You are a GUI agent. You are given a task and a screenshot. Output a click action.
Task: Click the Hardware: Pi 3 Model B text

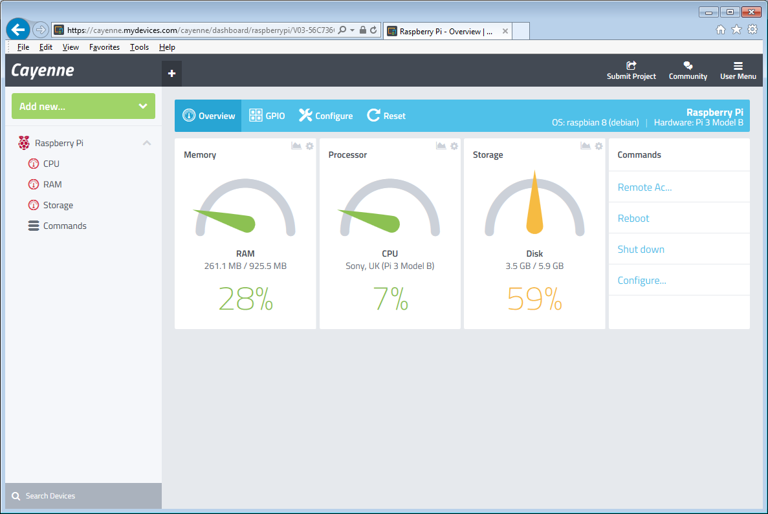[x=699, y=122]
